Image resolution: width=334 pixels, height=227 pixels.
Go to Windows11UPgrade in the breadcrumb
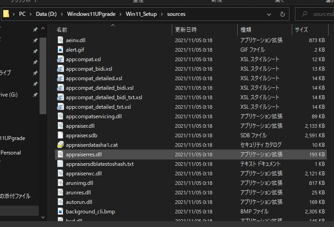click(x=91, y=14)
